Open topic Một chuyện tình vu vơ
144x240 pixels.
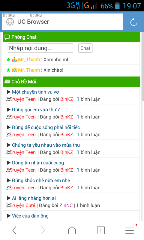pos(35,92)
